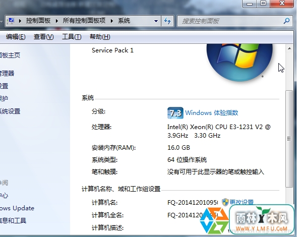
Task: Click the 没有可用于此显示器的笔或触控输入 text
Action: (216, 172)
